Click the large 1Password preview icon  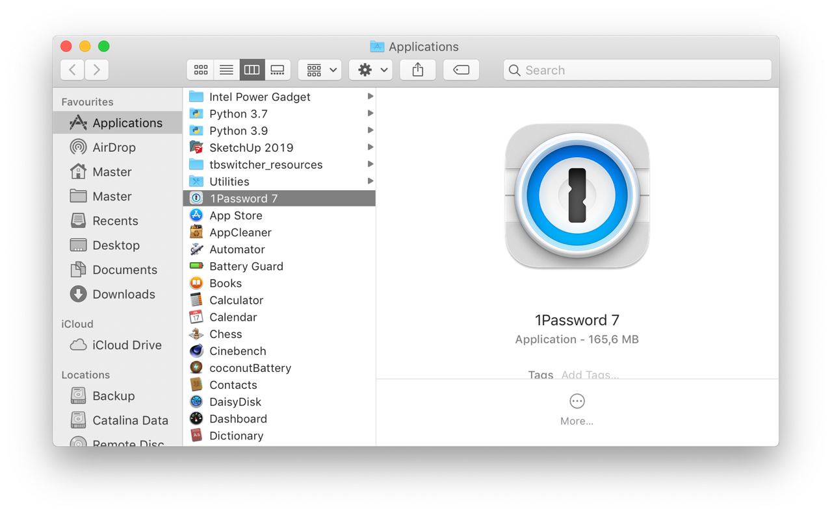point(577,196)
